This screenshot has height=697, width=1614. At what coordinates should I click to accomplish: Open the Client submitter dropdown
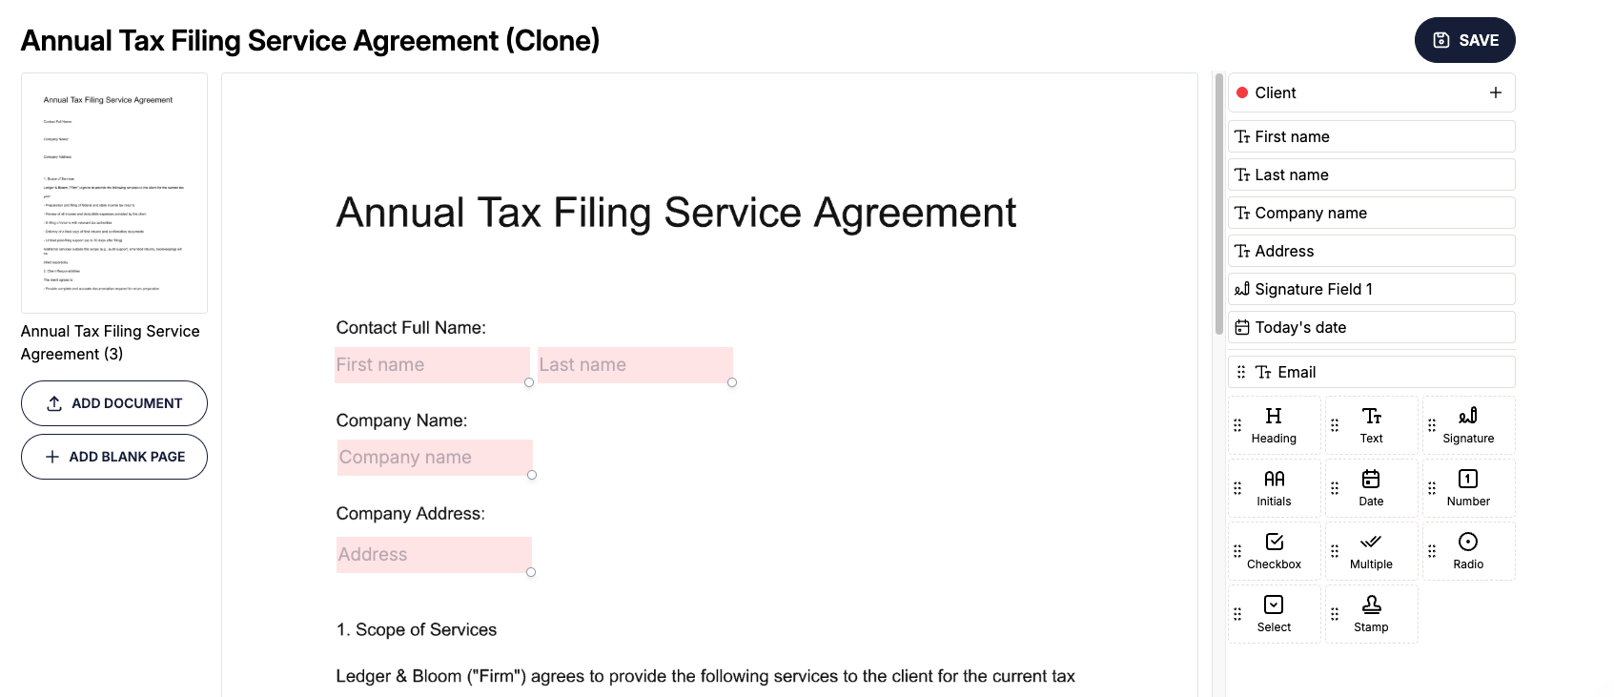coord(1354,92)
